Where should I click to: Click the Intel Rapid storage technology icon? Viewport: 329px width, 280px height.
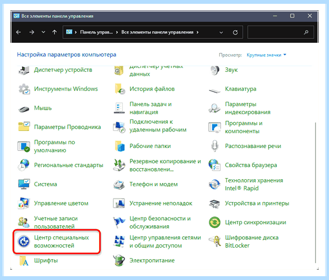pos(214,185)
